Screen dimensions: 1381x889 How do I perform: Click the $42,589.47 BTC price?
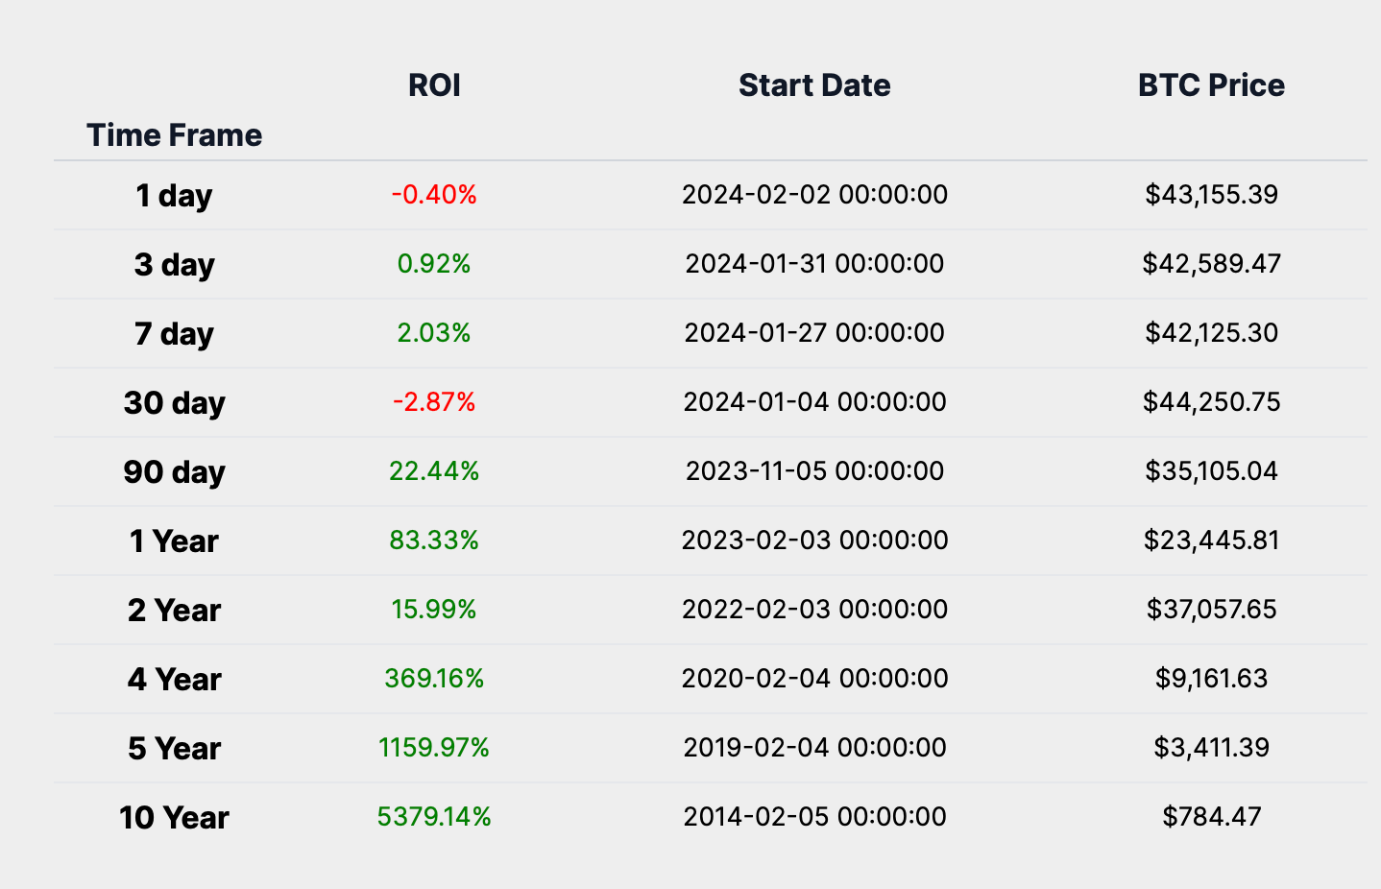tap(1211, 264)
